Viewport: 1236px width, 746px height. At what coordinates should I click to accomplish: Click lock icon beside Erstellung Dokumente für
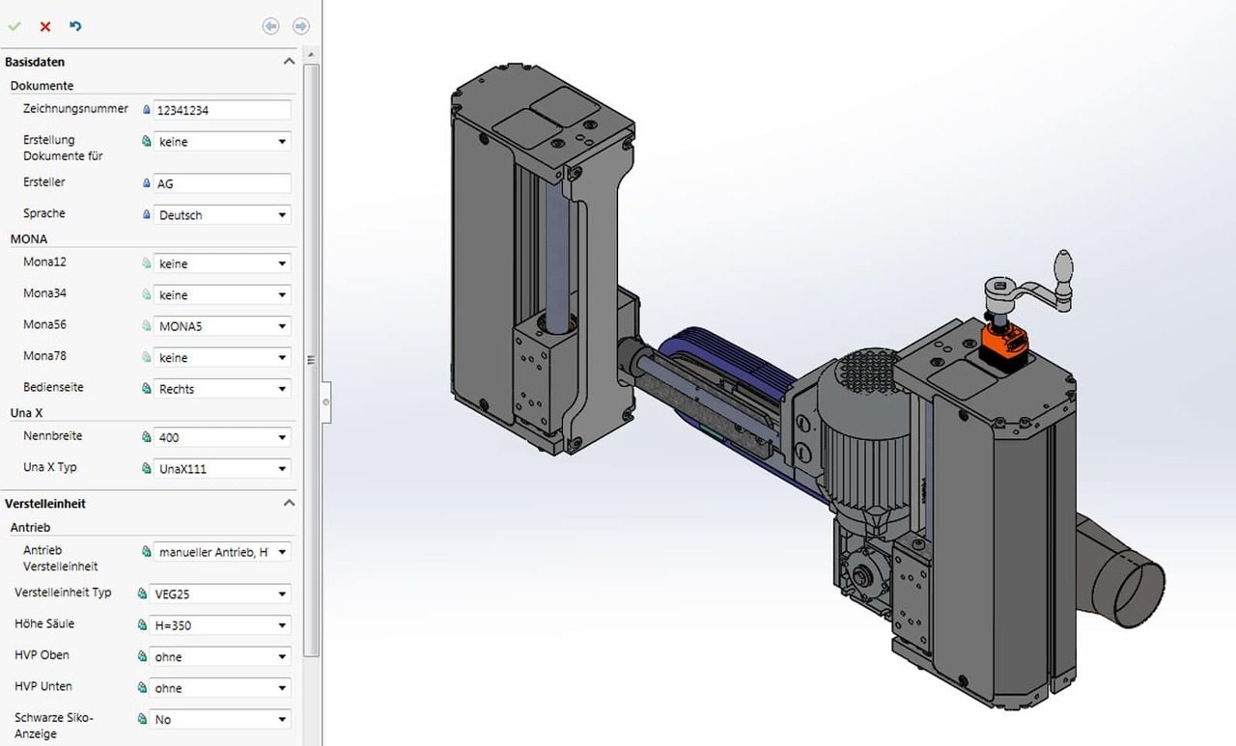pos(147,141)
